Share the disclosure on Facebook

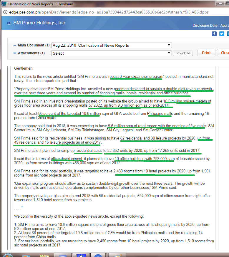point(214,34)
